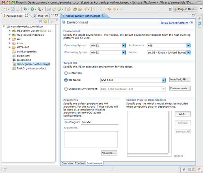
Task: Open the JRE Name JVM 1.6.0 dropdown
Action: point(164,80)
